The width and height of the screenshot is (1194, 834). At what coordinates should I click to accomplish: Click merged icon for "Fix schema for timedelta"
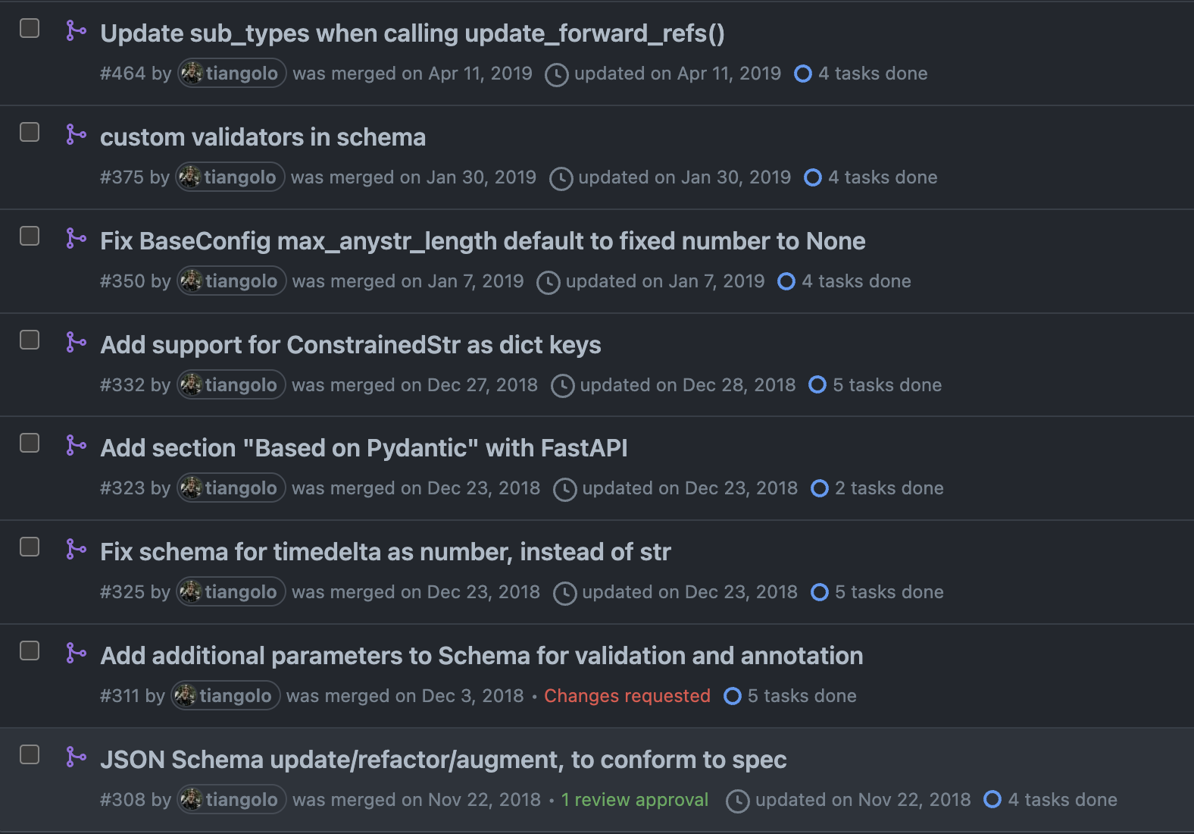(76, 550)
